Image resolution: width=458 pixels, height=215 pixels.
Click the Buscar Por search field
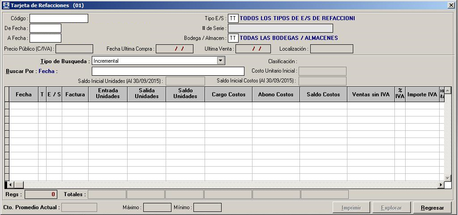coord(168,71)
